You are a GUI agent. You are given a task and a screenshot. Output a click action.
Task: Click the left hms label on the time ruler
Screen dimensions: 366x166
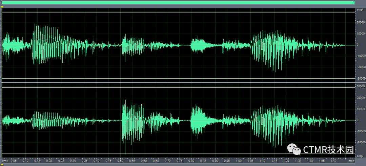point(5,161)
